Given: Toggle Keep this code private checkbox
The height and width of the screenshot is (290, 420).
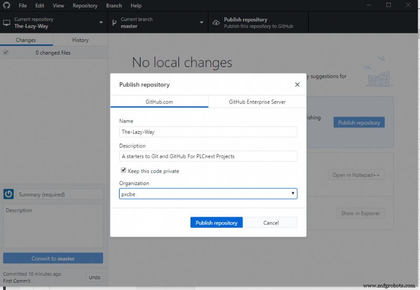Looking at the screenshot, I should (x=123, y=170).
